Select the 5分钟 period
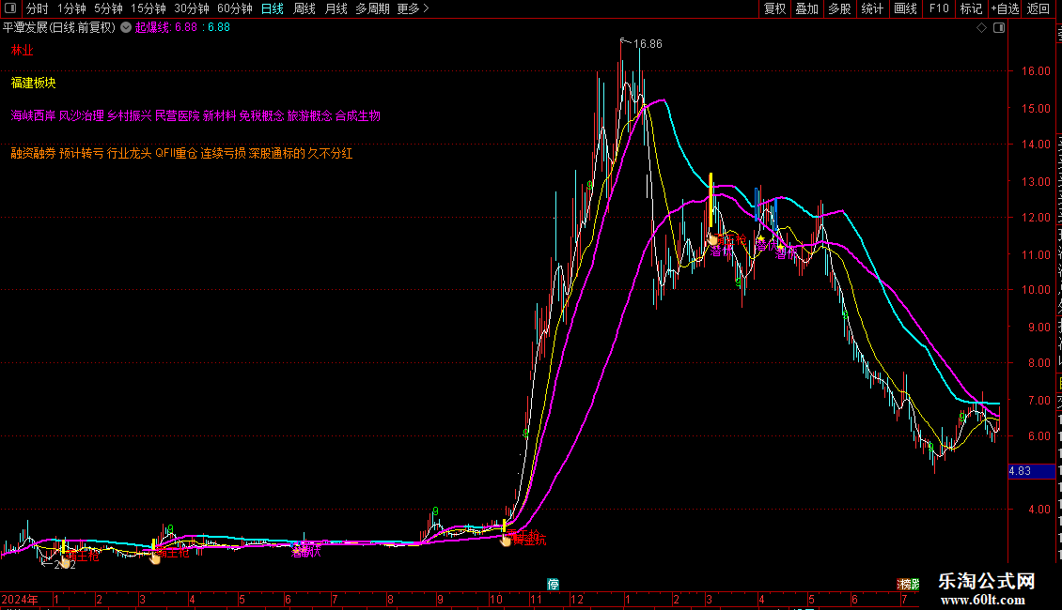This screenshot has height=610, width=1062. [108, 8]
